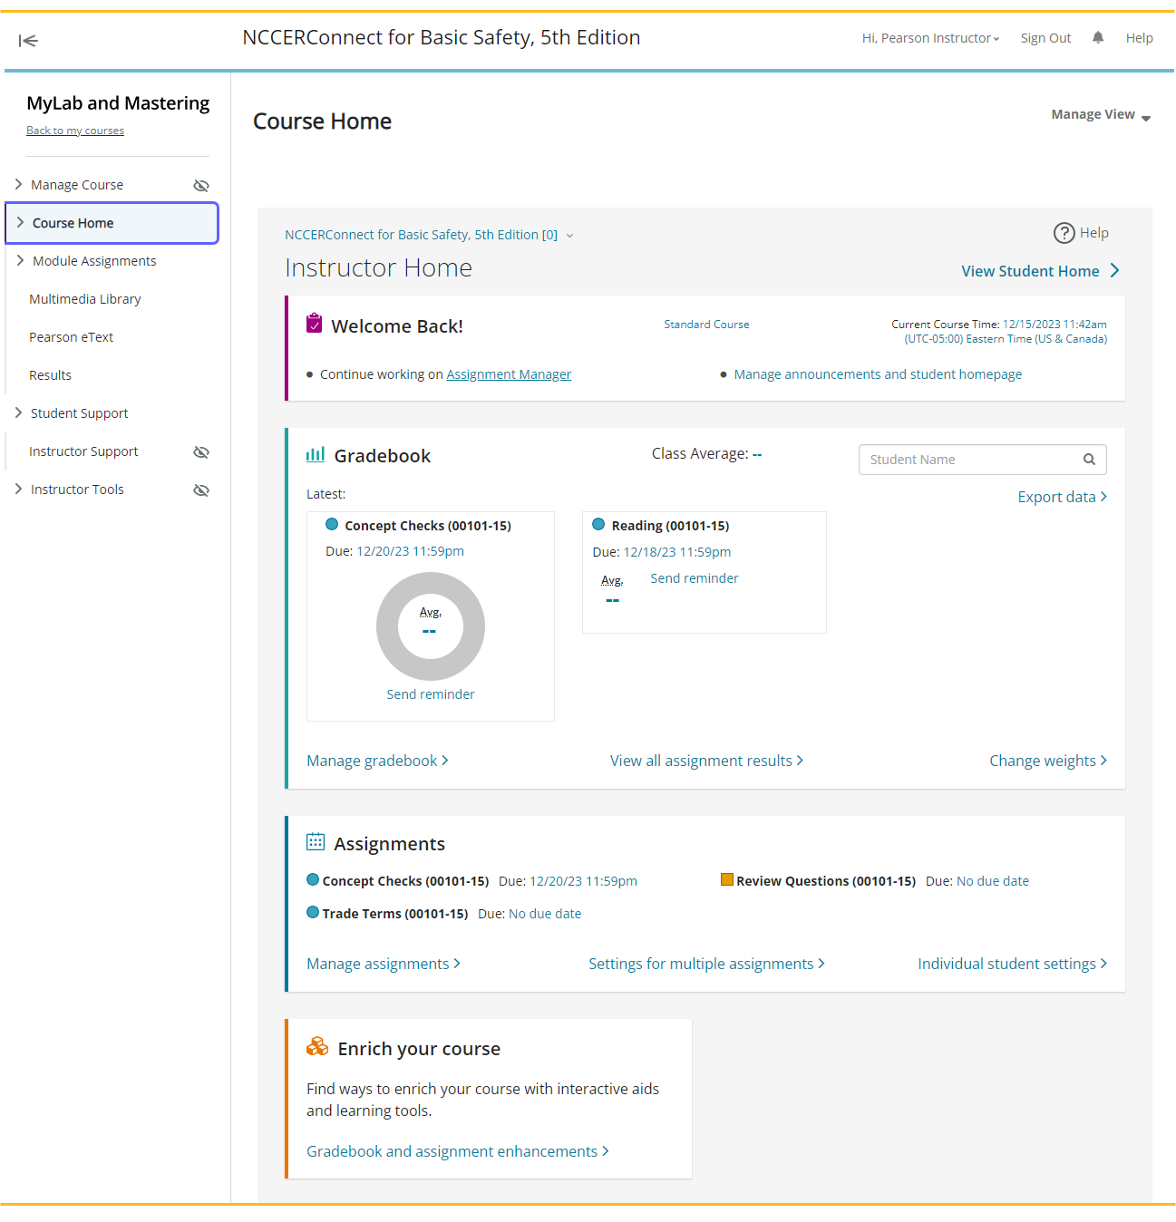This screenshot has width=1176, height=1222.
Task: Click the orange square beside Review Questions
Action: tap(727, 879)
